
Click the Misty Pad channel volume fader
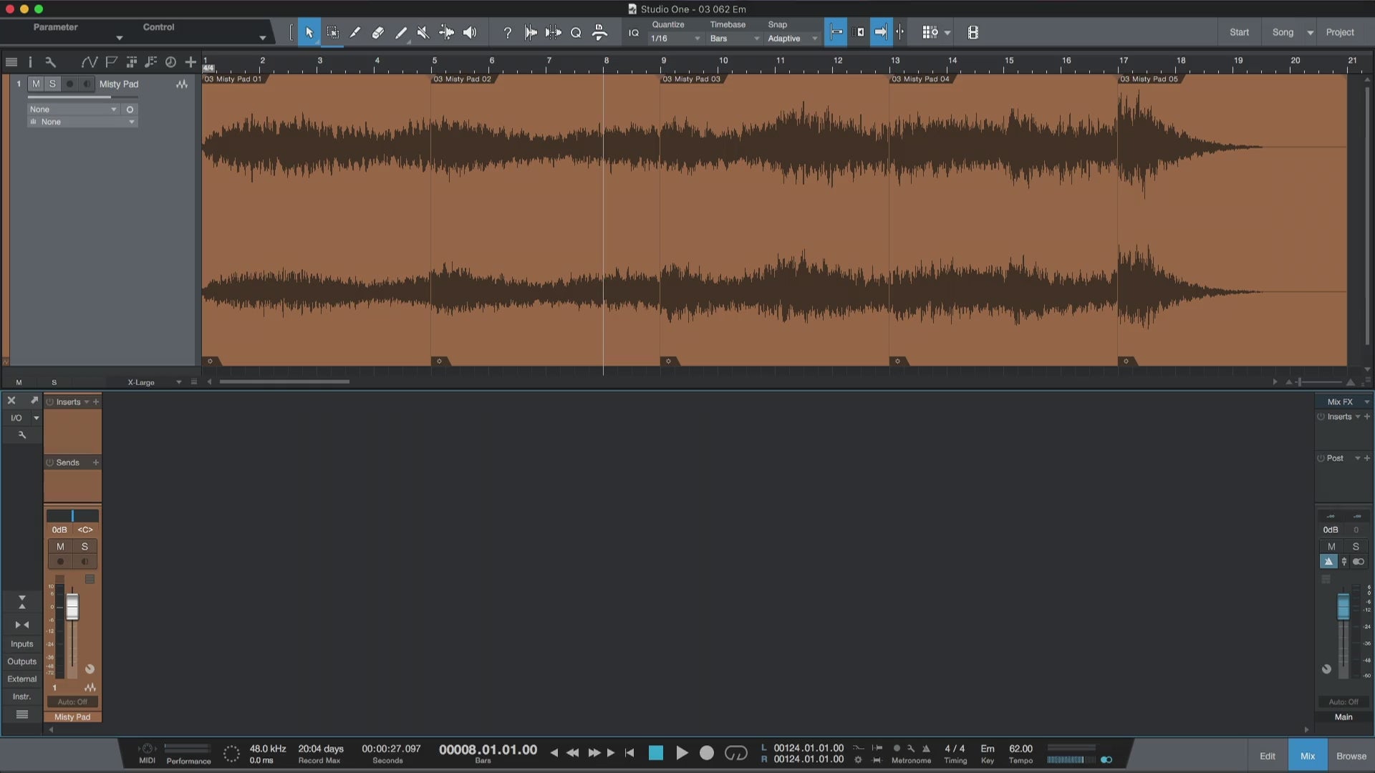pyautogui.click(x=72, y=607)
